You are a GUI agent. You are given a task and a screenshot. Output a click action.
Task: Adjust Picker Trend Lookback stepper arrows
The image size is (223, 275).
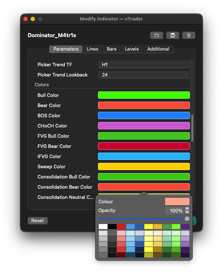(186, 75)
